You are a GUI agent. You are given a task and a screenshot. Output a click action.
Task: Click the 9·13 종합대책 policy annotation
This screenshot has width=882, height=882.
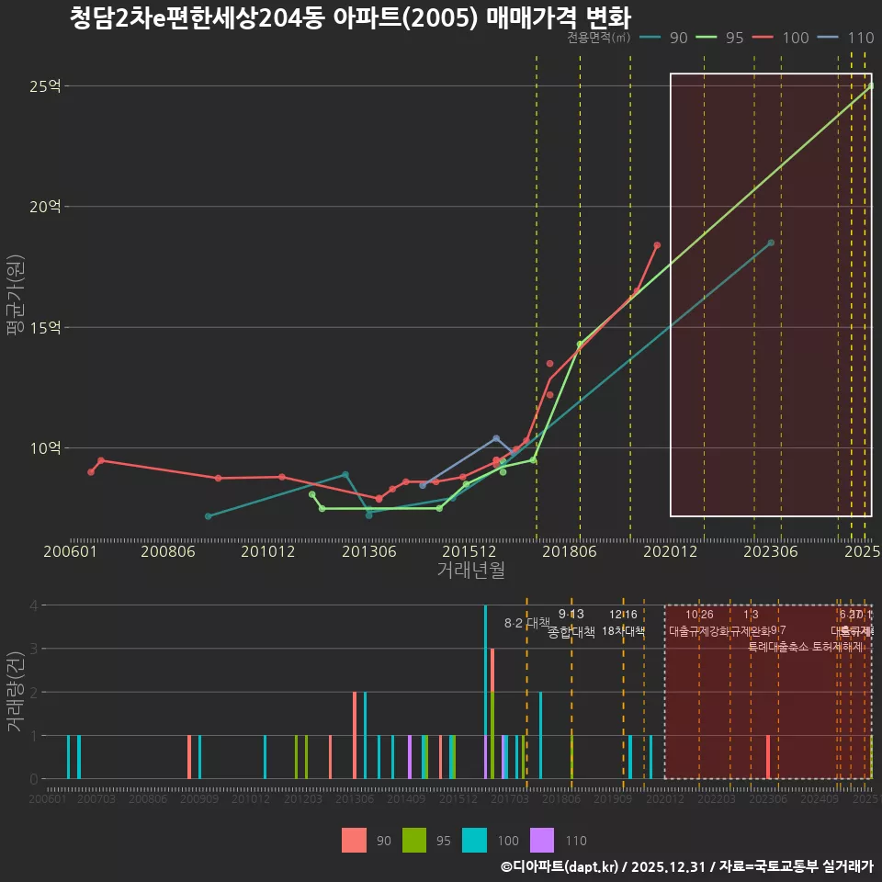[571, 623]
